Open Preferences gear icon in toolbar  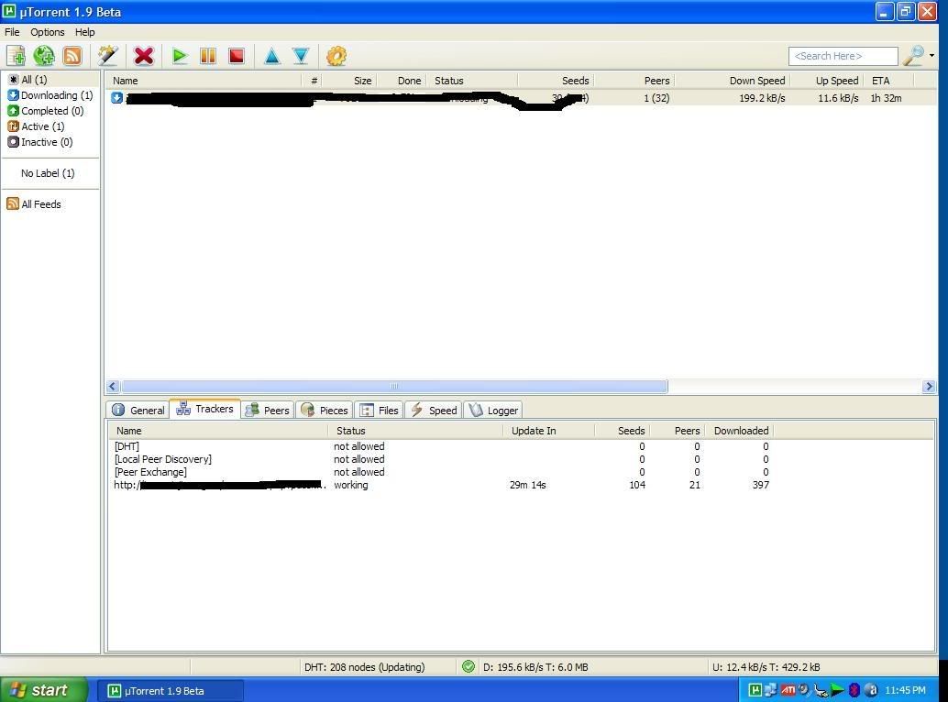click(x=336, y=56)
